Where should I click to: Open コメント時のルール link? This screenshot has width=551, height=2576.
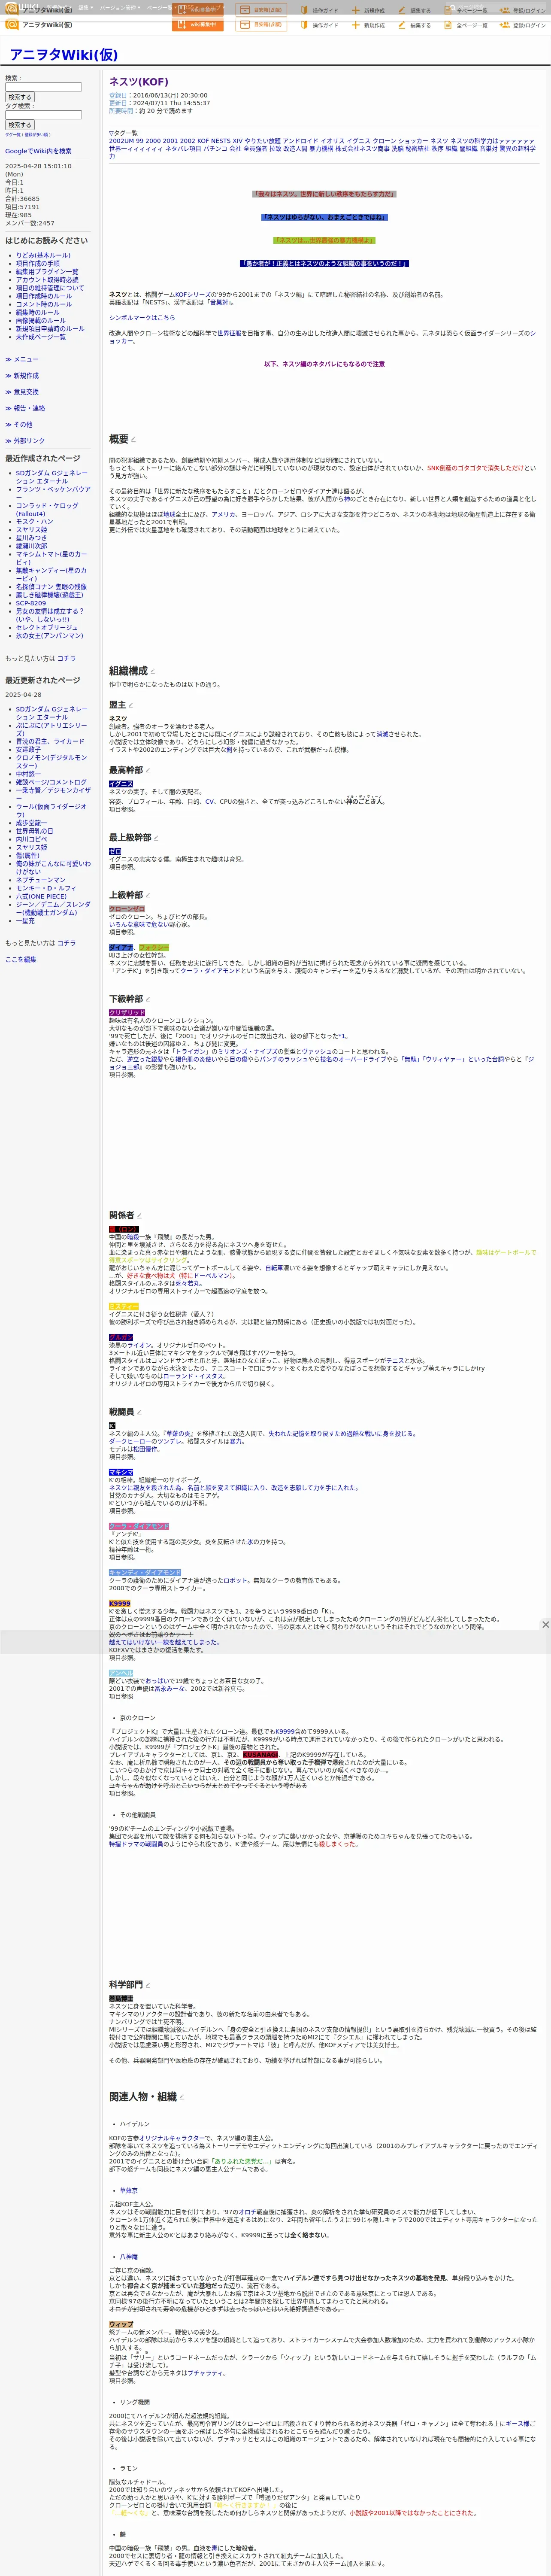click(x=44, y=304)
